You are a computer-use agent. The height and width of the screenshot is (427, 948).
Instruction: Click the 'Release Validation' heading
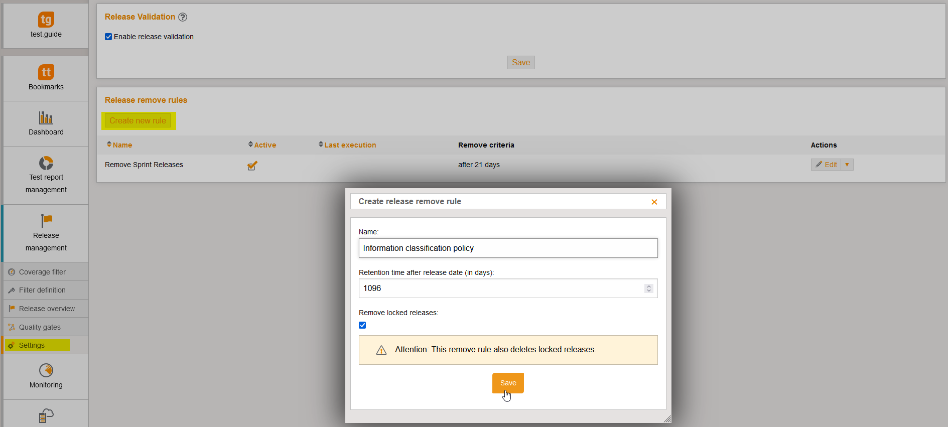140,17
